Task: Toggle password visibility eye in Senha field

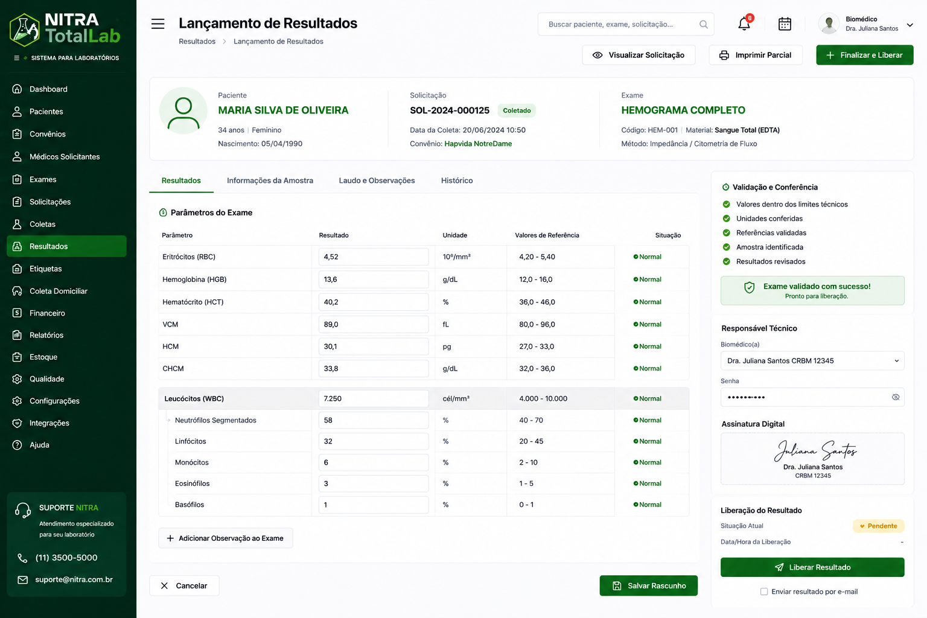Action: coord(896,397)
